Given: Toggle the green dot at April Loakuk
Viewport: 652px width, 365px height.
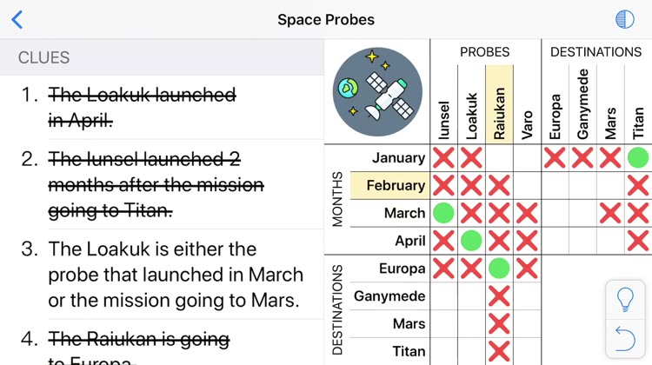Looking at the screenshot, I should pos(471,241).
